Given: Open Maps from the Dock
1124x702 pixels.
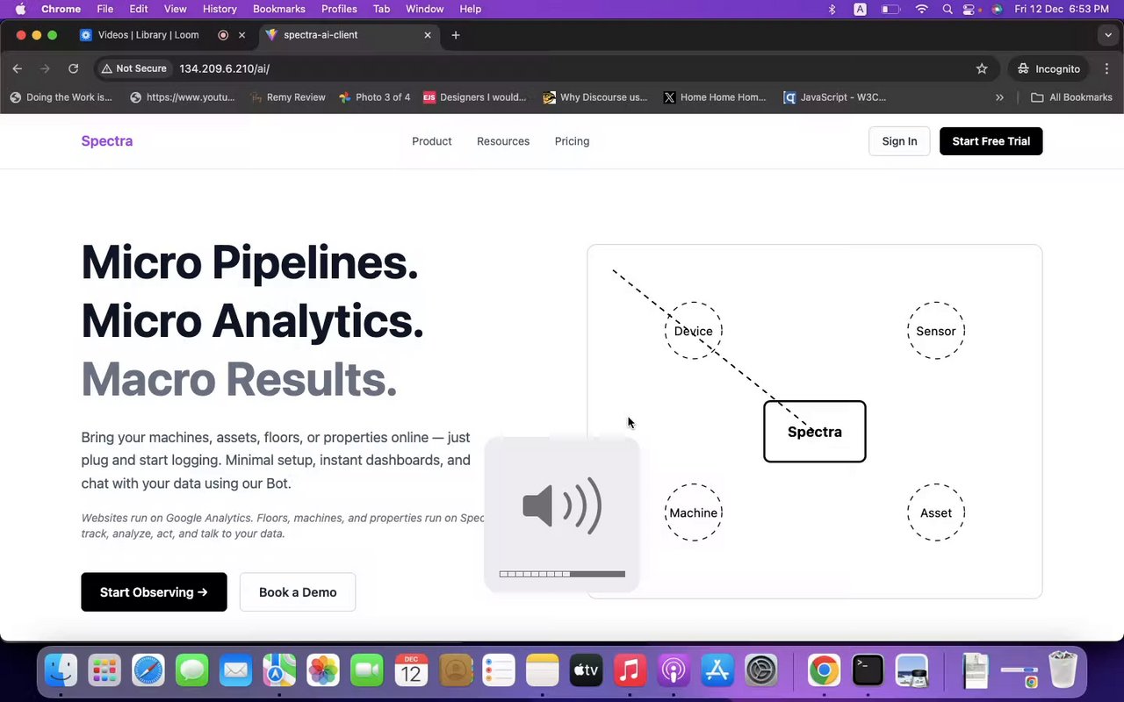Looking at the screenshot, I should (279, 671).
